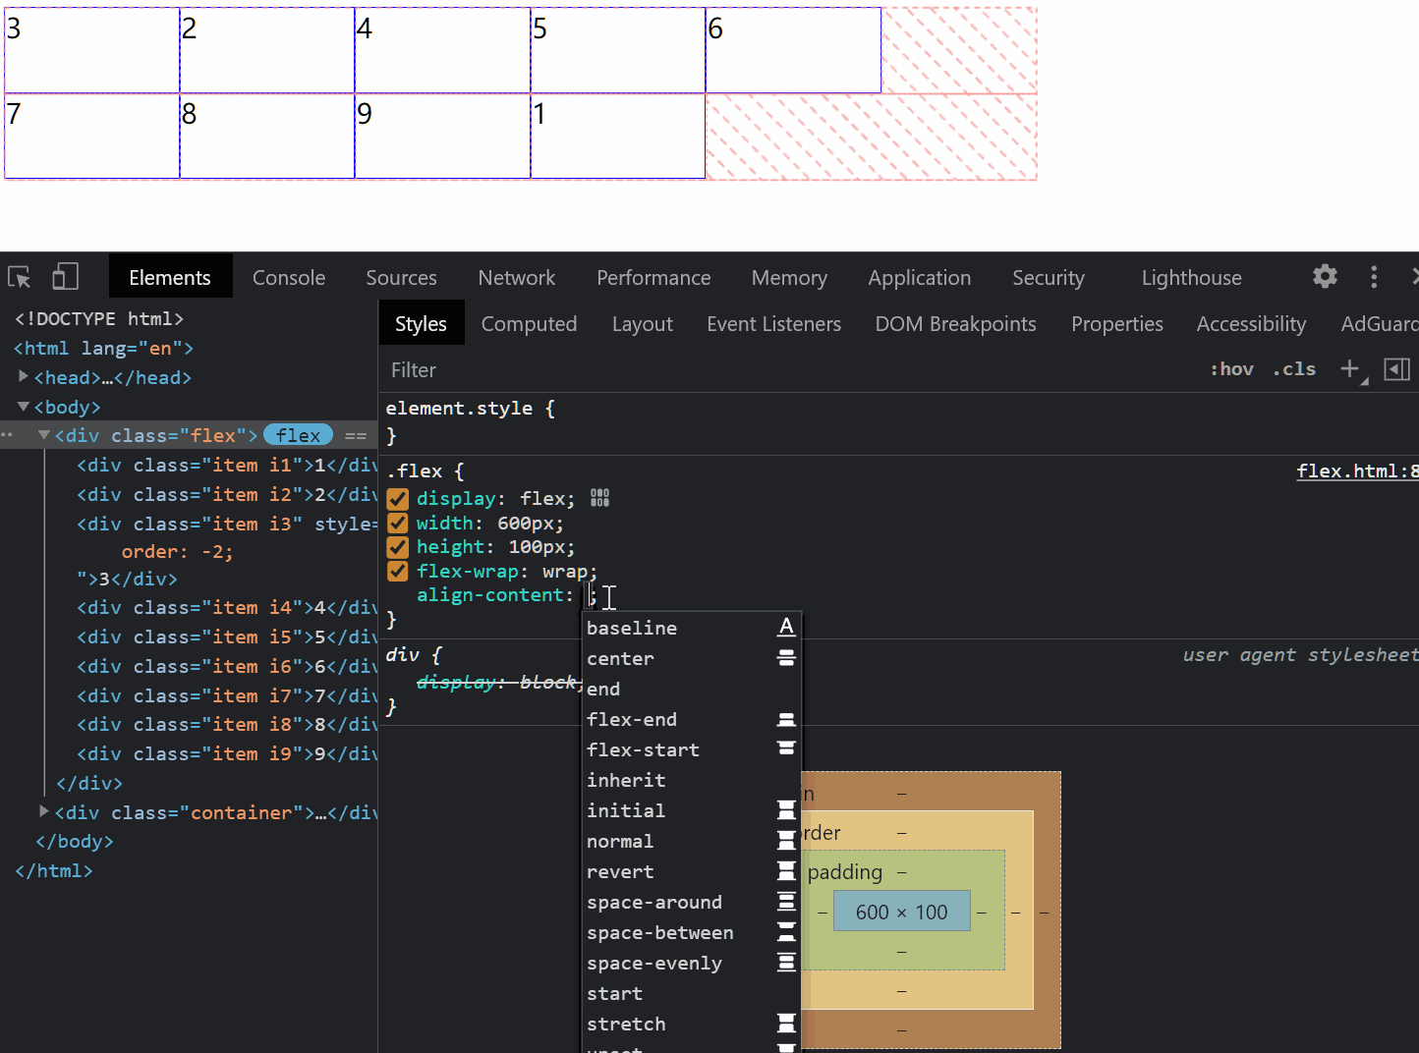The image size is (1419, 1053).
Task: Collapse the div class flex node
Action: click(44, 435)
